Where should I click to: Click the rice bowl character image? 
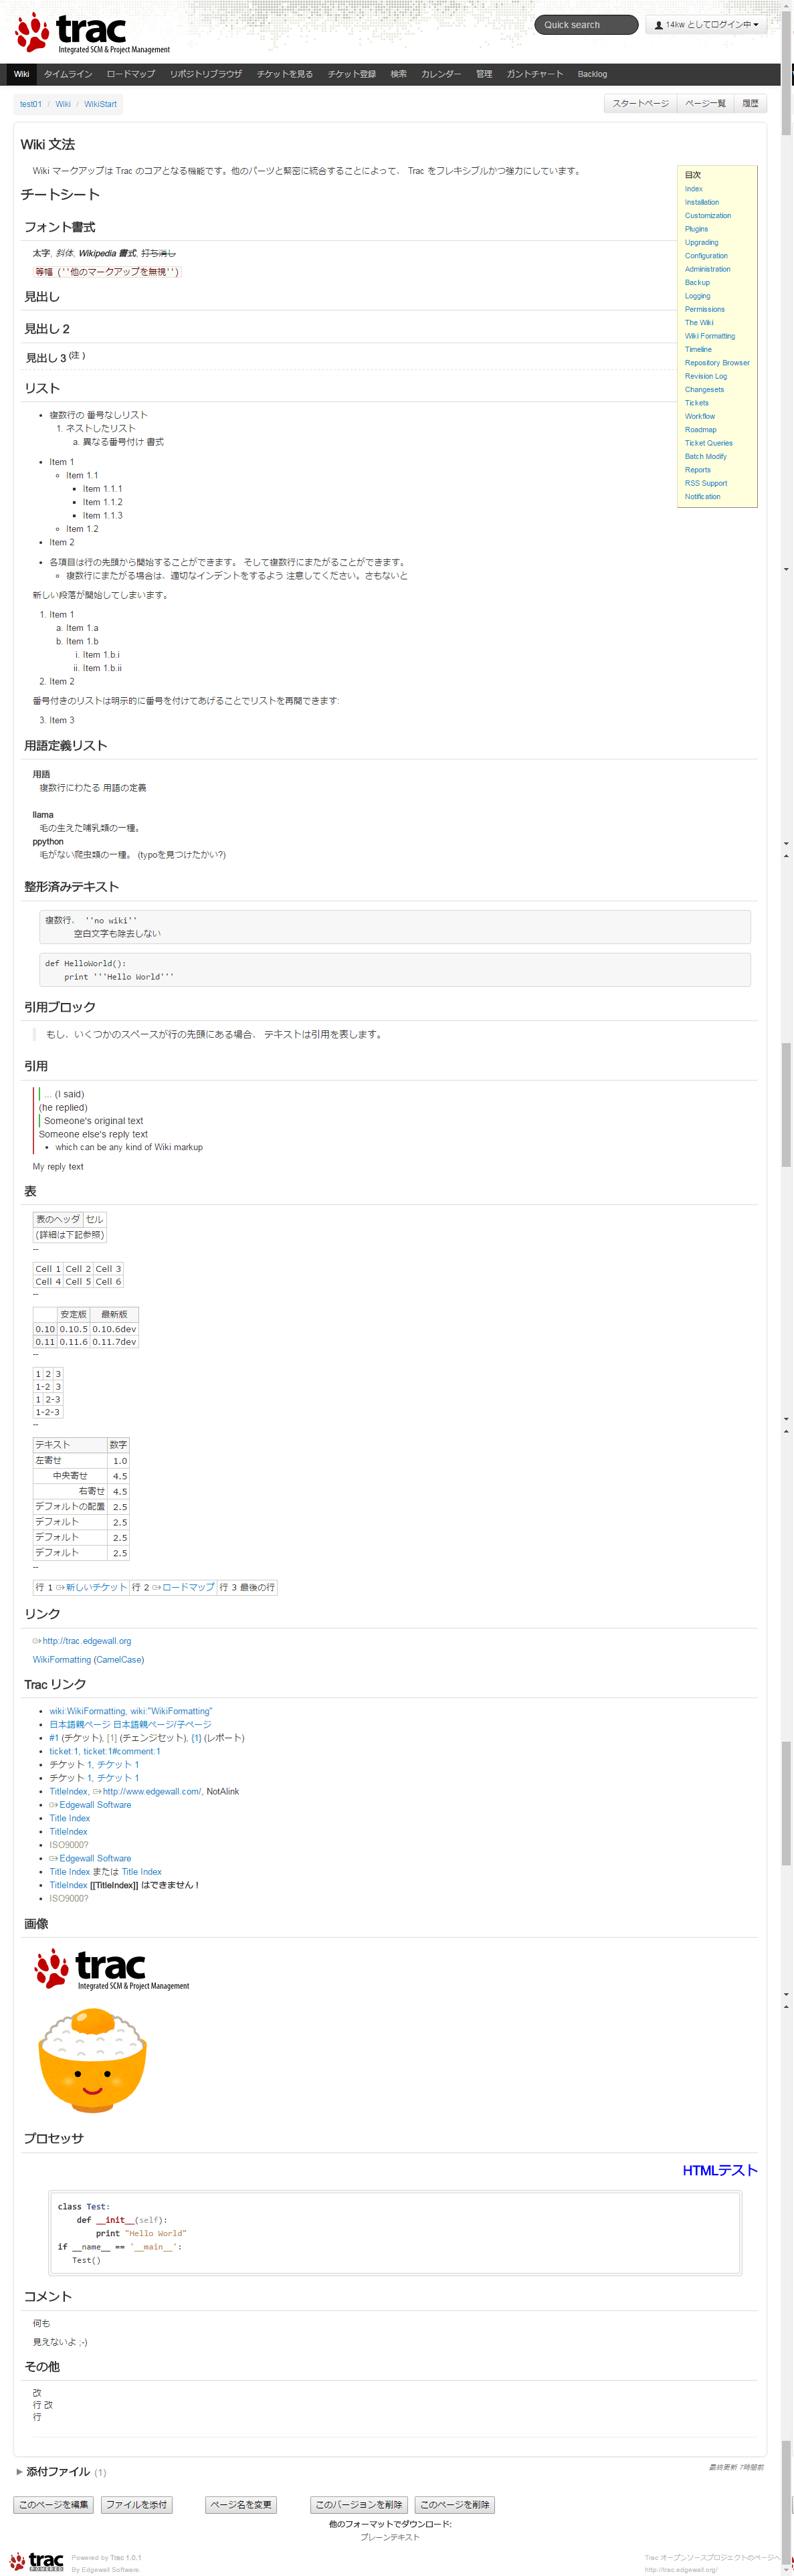pos(92,2060)
